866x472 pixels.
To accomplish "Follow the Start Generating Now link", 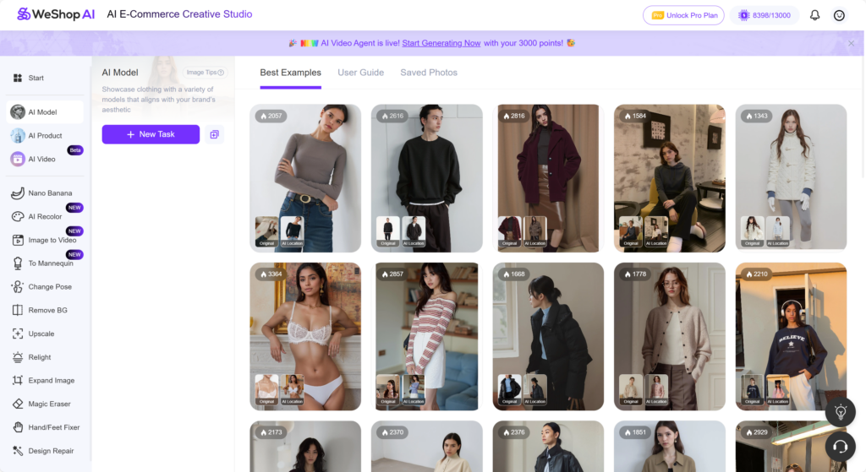I will tap(441, 43).
